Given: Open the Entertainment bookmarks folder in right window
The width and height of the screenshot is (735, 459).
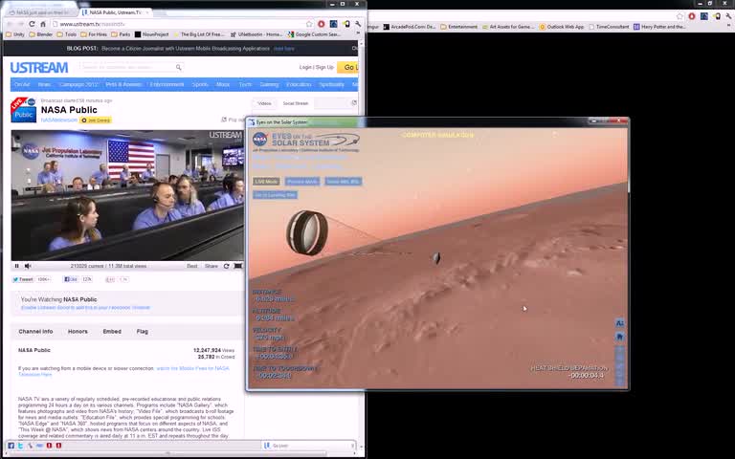Looking at the screenshot, I should [x=459, y=27].
